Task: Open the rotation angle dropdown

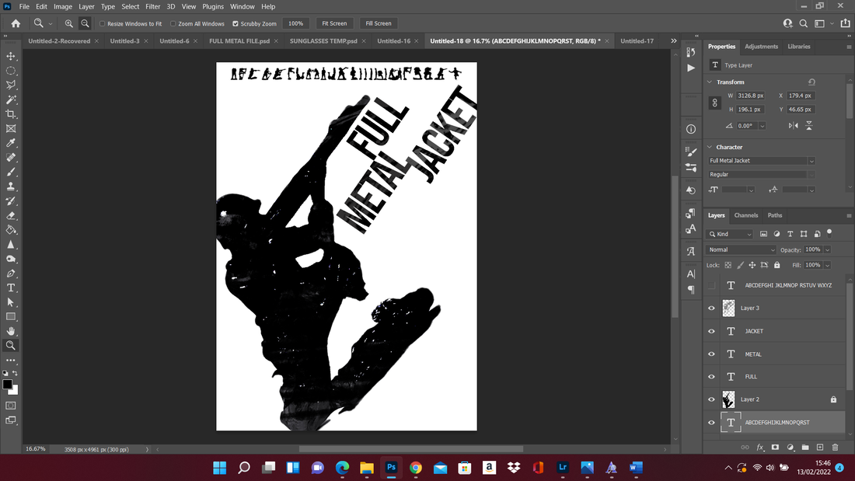Action: coord(763,126)
